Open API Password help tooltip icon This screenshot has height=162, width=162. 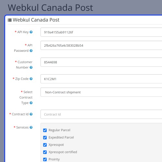(x=31, y=51)
